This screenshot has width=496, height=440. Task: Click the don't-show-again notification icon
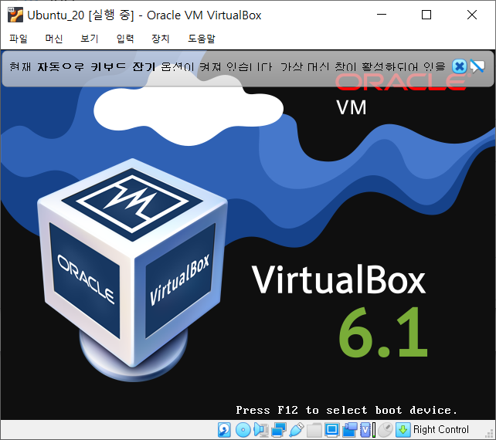(x=477, y=66)
